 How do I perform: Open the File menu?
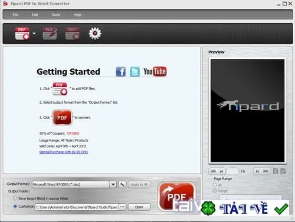pos(15,15)
